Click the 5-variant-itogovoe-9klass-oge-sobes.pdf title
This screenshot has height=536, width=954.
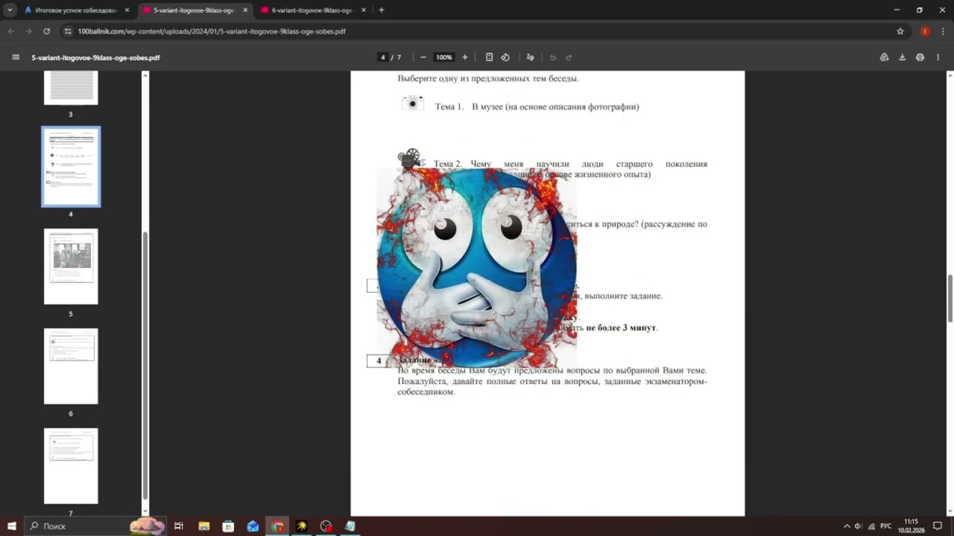(95, 57)
